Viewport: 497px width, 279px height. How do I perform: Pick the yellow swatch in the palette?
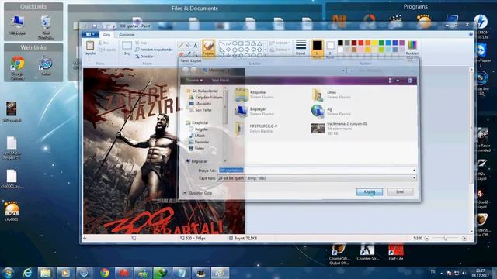pos(374,43)
